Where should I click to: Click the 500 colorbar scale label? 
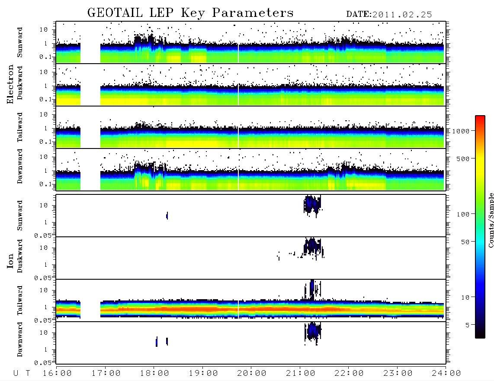click(x=463, y=158)
